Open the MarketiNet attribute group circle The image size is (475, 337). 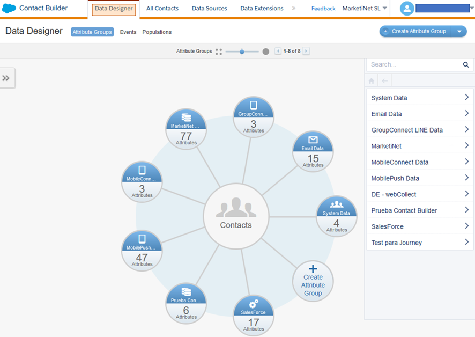click(x=186, y=129)
